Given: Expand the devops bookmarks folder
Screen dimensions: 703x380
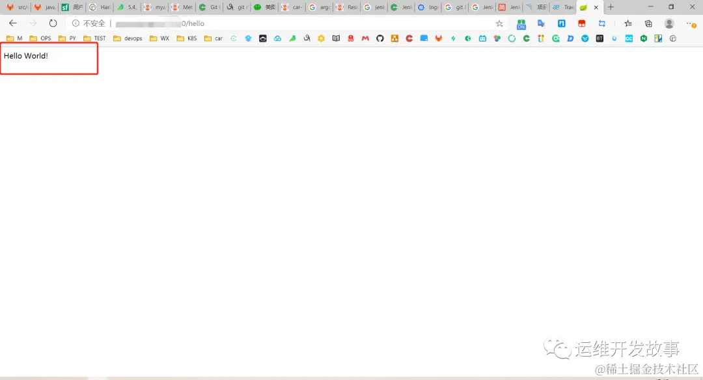Looking at the screenshot, I should 128,38.
